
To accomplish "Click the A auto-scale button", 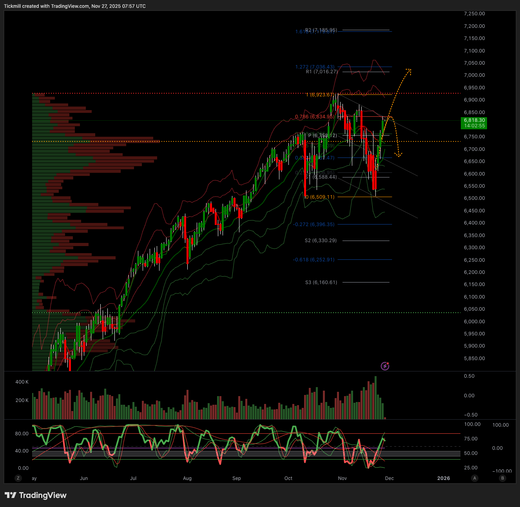I will point(475,478).
